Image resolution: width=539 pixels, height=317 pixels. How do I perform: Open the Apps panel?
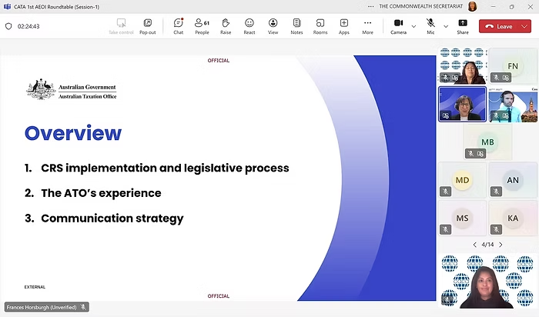pos(343,26)
